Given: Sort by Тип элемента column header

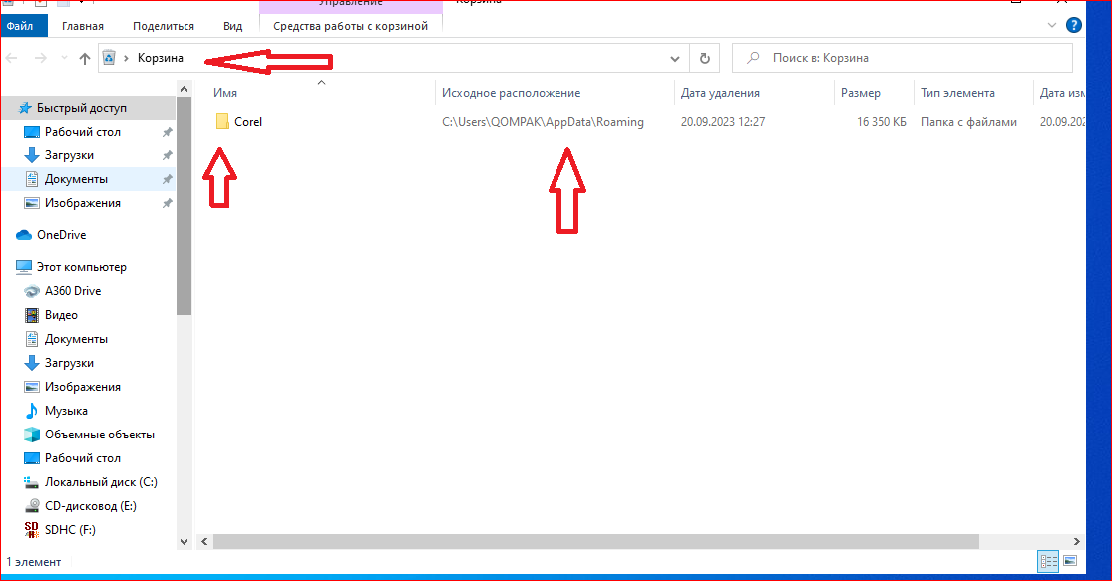Looking at the screenshot, I should [x=957, y=93].
